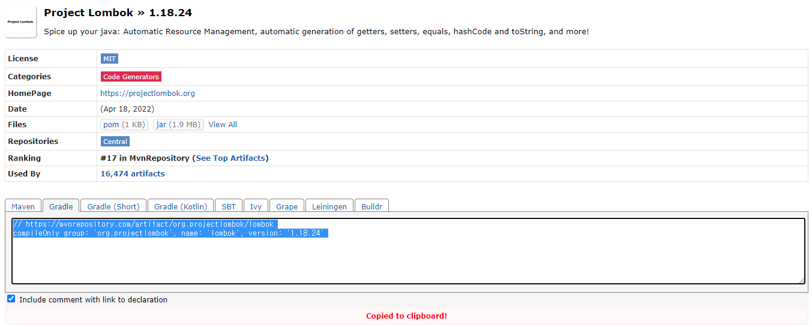812x327 pixels.
Task: Click the Ranking row label
Action: coord(25,158)
